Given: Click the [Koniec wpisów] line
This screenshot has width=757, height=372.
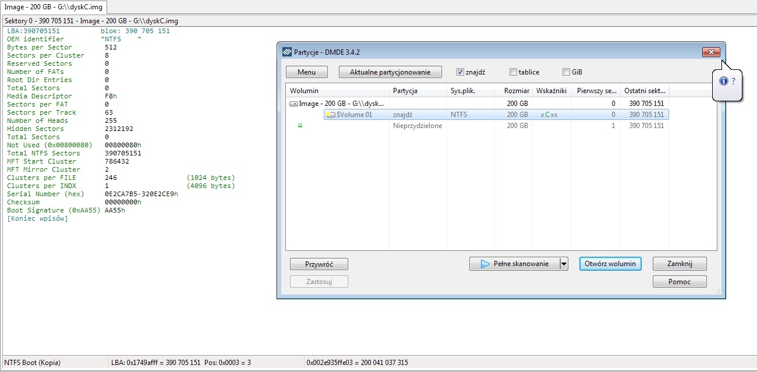Looking at the screenshot, I should [37, 218].
